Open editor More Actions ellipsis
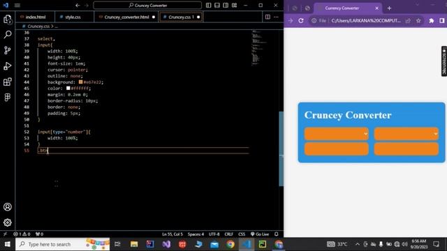 pos(276,17)
